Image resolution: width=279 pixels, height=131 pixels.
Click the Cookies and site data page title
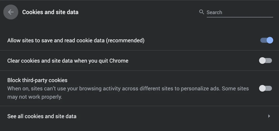tap(50, 12)
